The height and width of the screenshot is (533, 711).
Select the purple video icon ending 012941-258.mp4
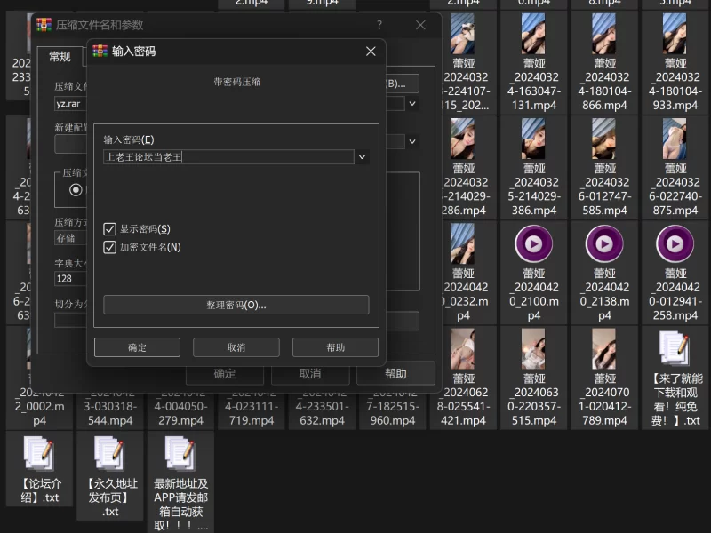[x=675, y=243]
